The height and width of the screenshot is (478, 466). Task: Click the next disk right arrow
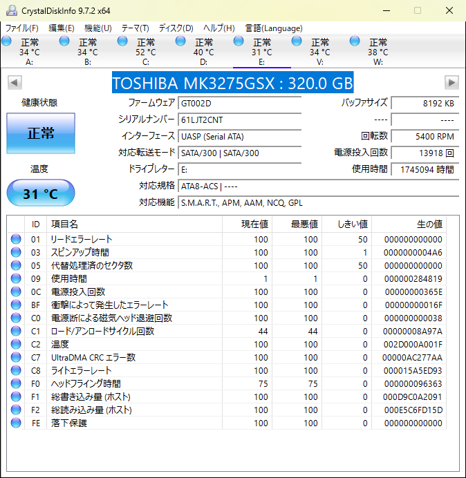[x=451, y=83]
